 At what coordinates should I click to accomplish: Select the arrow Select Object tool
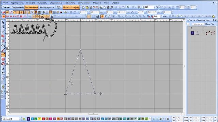click(x=3, y=23)
